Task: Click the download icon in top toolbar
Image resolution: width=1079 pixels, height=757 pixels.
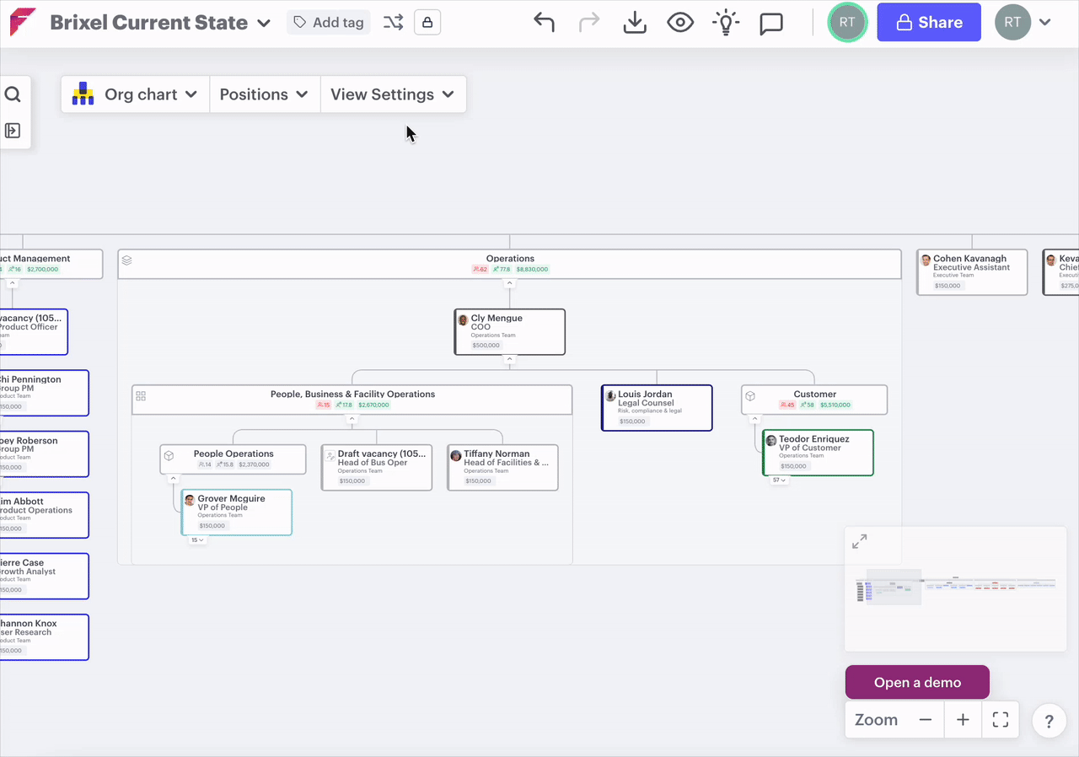Action: [x=635, y=23]
